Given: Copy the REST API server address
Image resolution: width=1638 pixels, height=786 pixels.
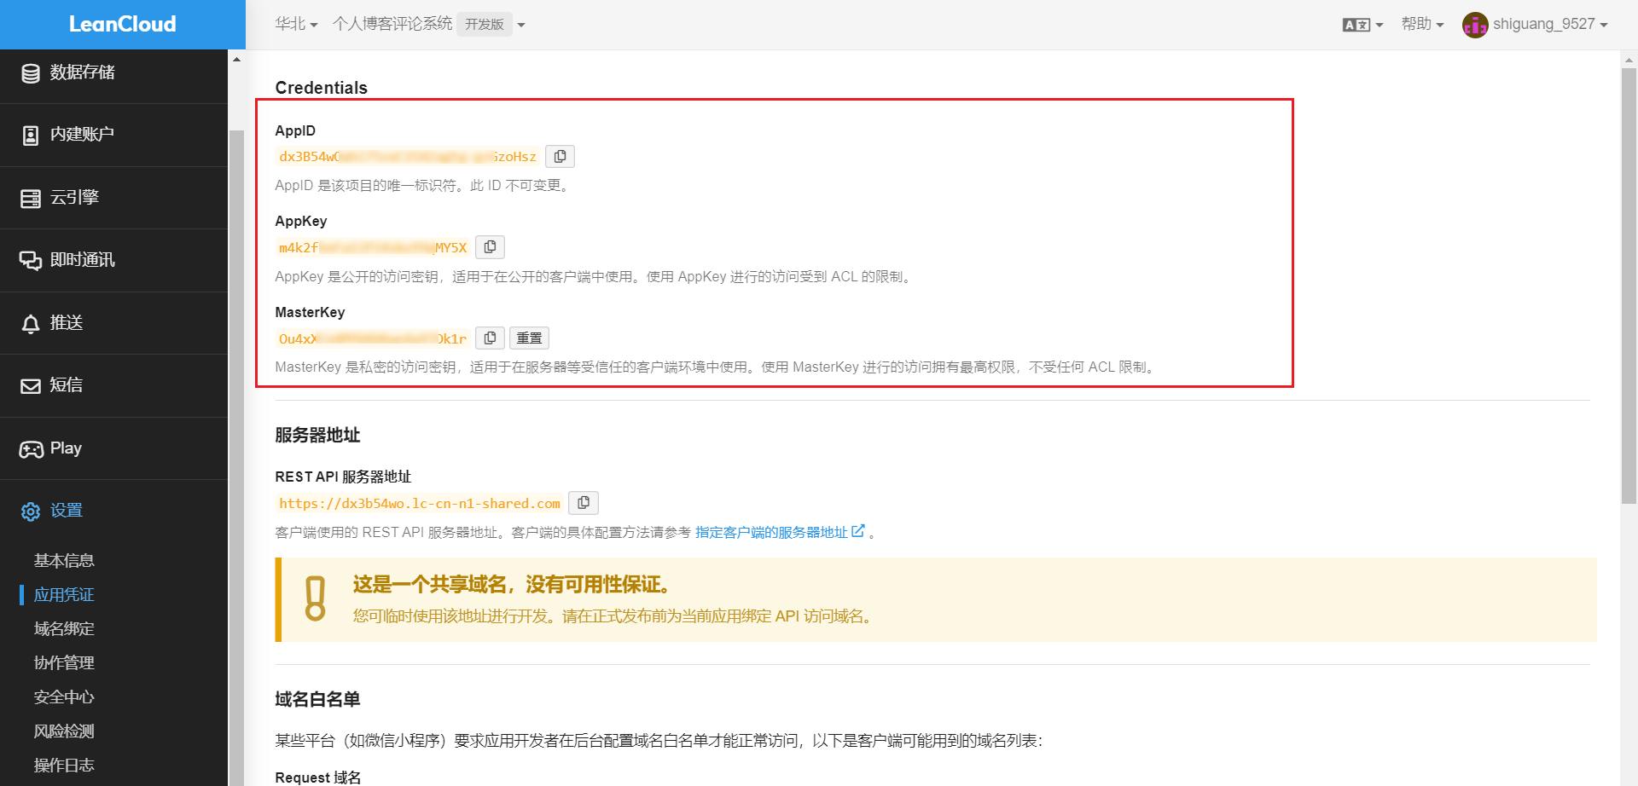Looking at the screenshot, I should coord(584,503).
